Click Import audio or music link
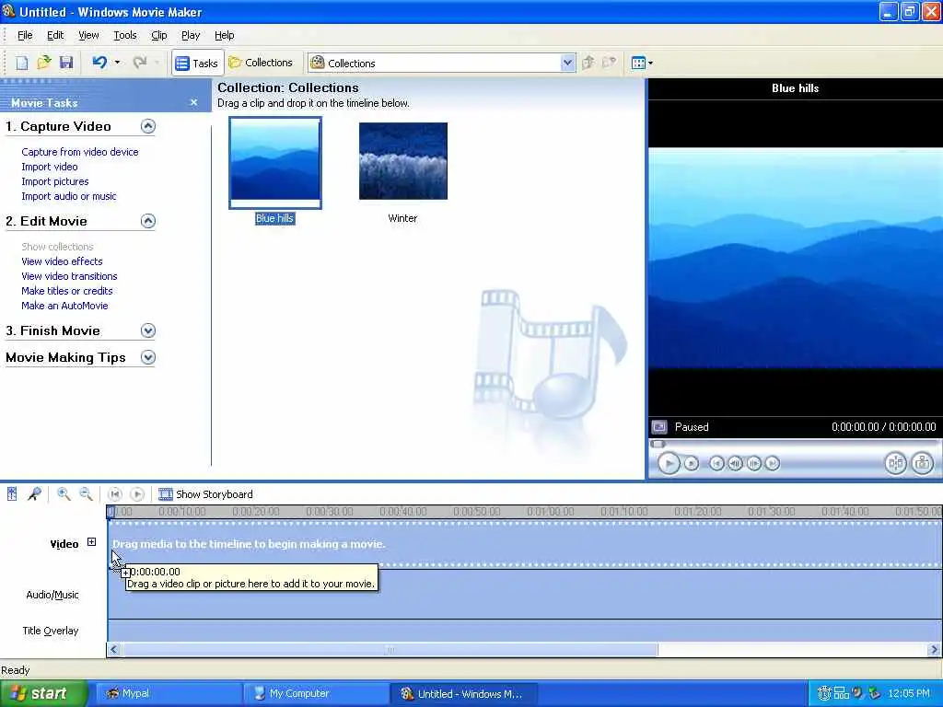This screenshot has height=707, width=943. (68, 197)
